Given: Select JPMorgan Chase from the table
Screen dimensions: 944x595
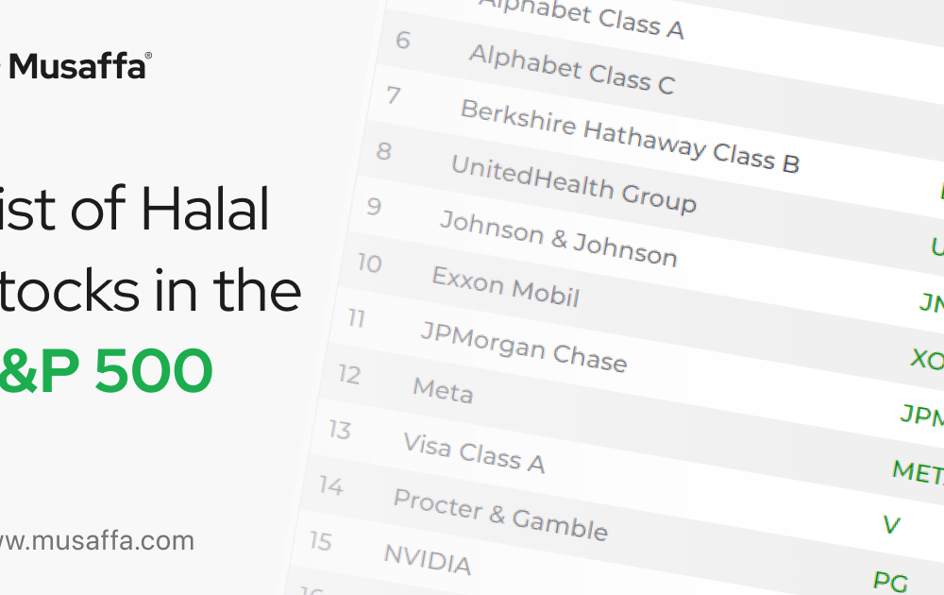Looking at the screenshot, I should pos(523,345).
